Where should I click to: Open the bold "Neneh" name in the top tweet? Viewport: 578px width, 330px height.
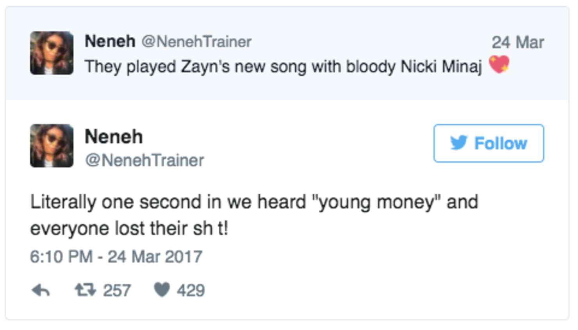(x=110, y=41)
